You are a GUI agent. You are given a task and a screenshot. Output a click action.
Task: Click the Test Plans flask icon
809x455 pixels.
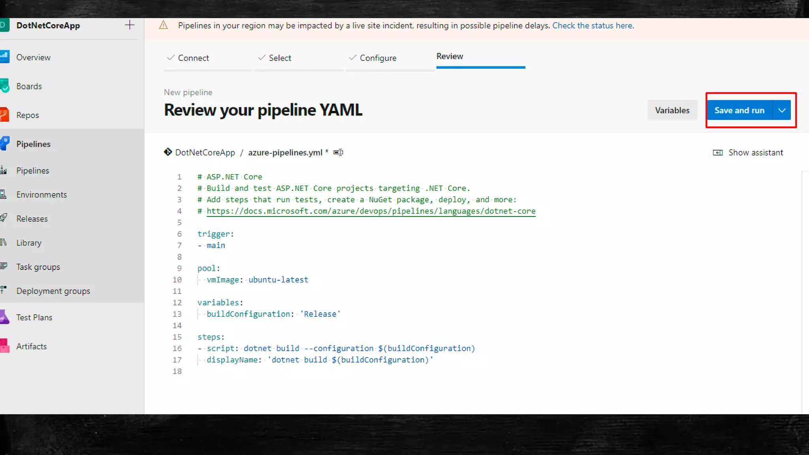[4, 317]
